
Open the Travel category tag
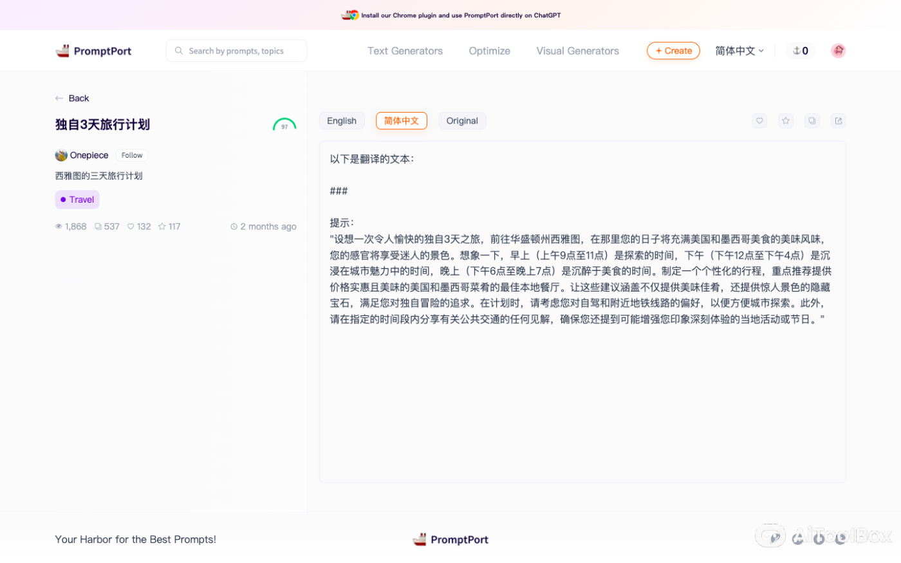coord(77,199)
